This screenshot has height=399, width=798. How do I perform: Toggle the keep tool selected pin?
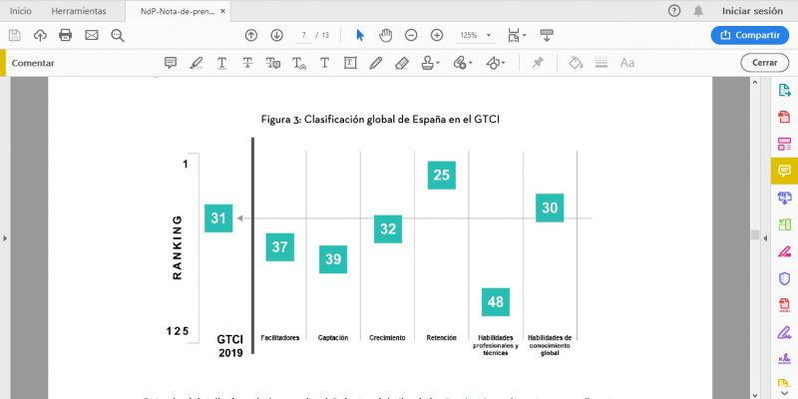point(538,63)
